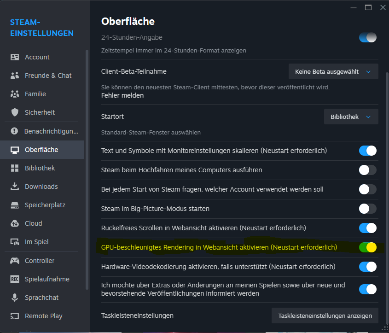Enable Steam beim Hochfahren ausführen
Image resolution: width=389 pixels, height=333 pixels.
point(368,170)
